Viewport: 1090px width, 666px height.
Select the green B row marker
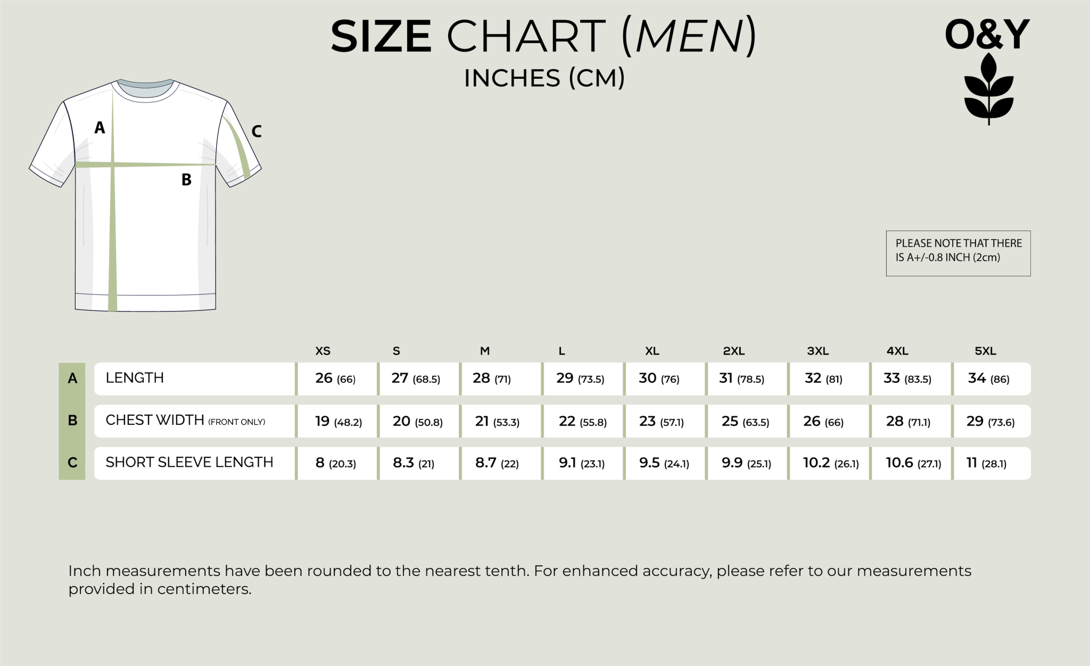coord(72,421)
